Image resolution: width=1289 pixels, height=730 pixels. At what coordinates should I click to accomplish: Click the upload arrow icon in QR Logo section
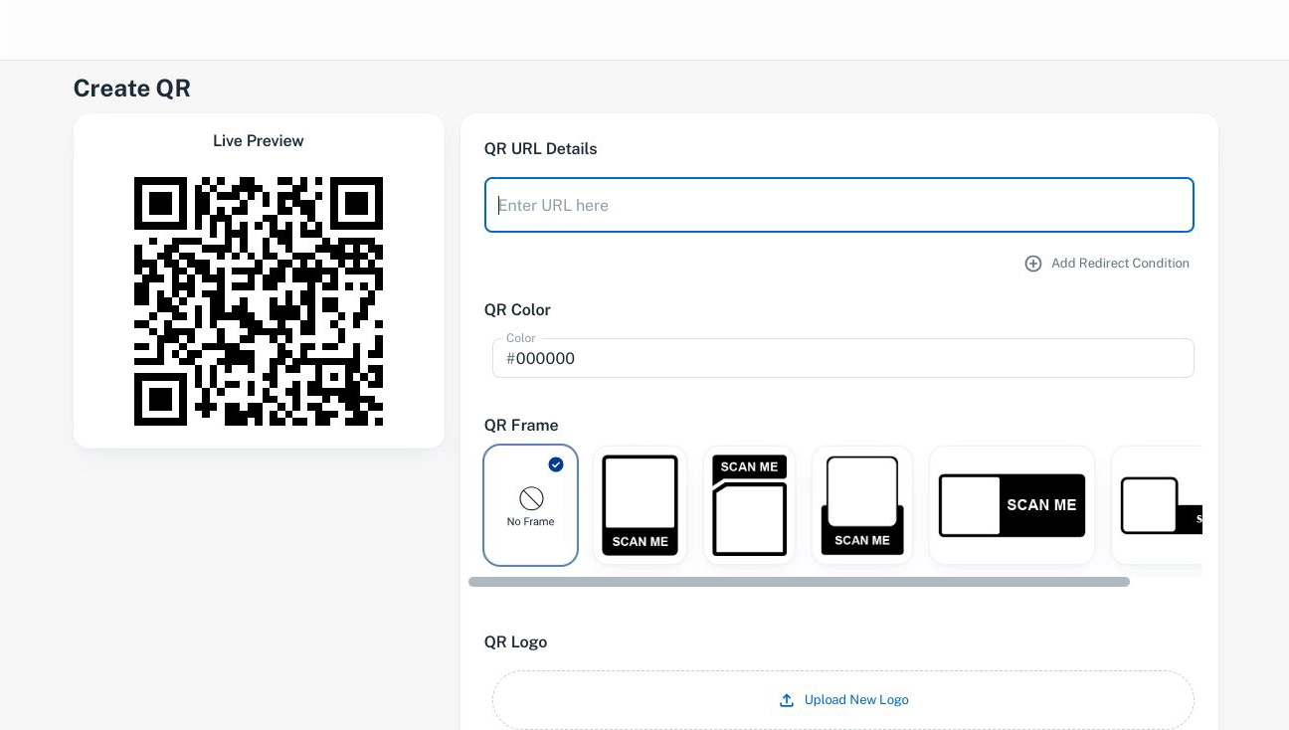(787, 700)
